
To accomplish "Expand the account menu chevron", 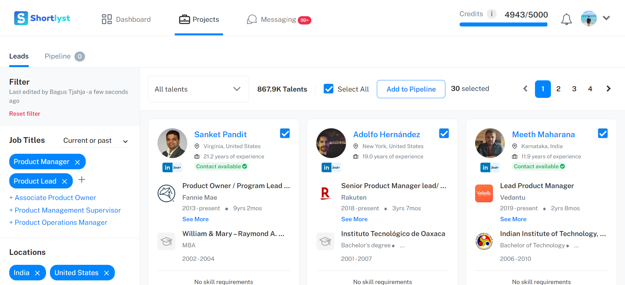I will pos(606,18).
